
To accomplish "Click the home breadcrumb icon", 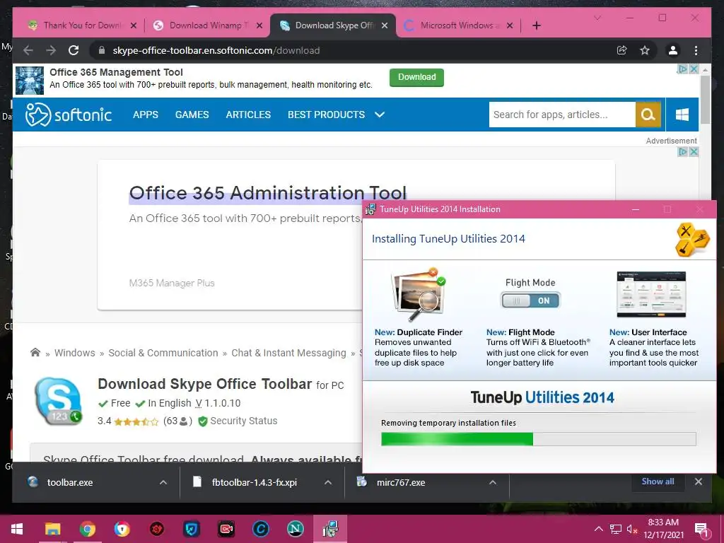I will point(35,352).
